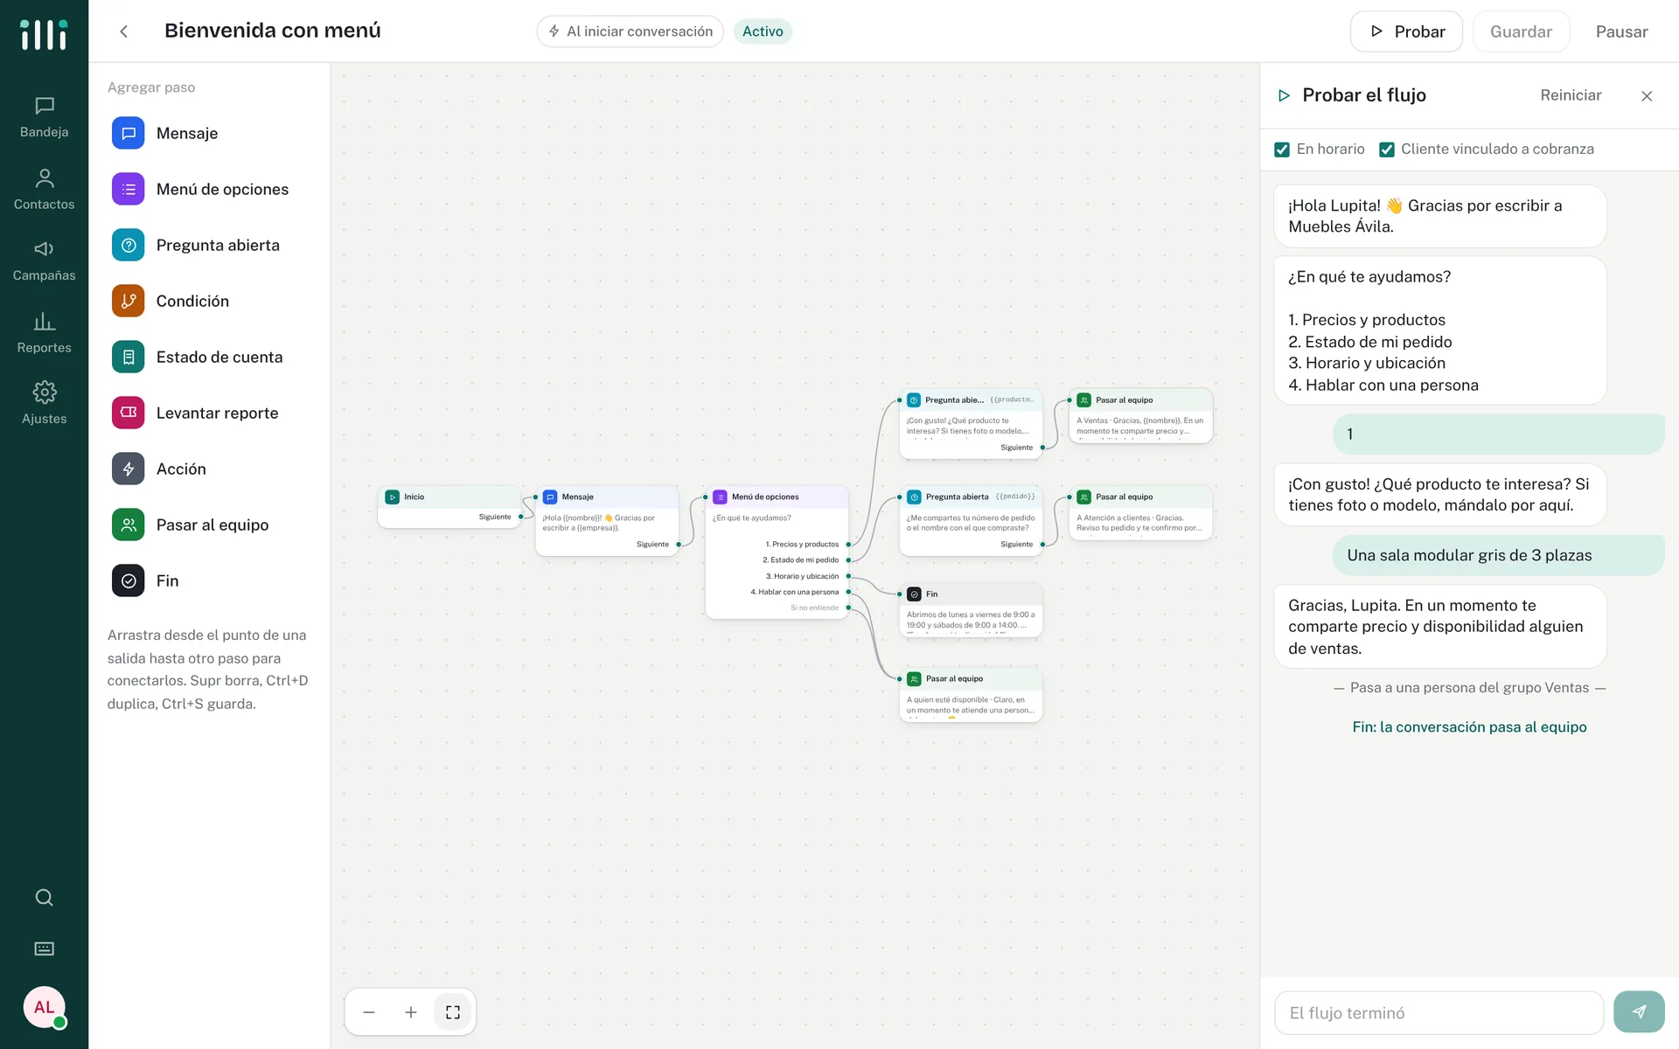This screenshot has width=1679, height=1049.
Task: Click the test message input field
Action: coord(1439,1012)
